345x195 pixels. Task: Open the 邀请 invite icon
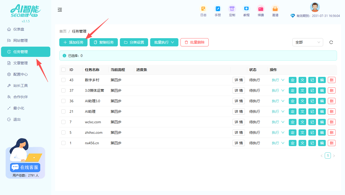click(x=275, y=9)
